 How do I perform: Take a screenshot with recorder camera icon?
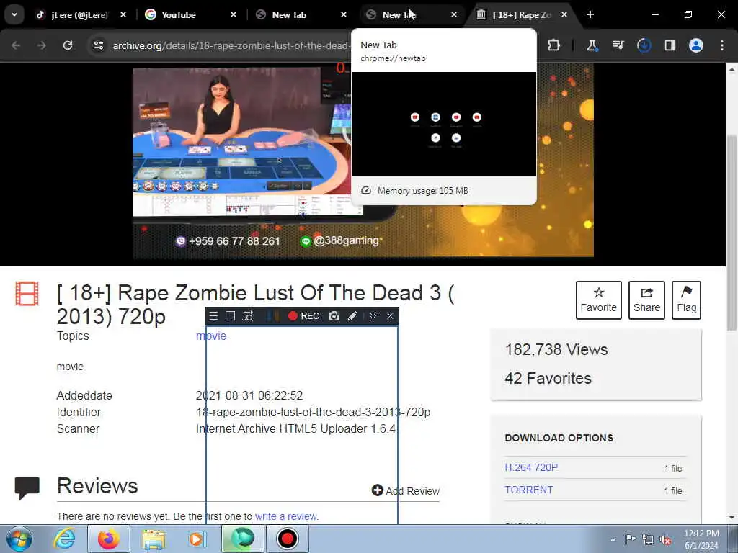pyautogui.click(x=334, y=316)
